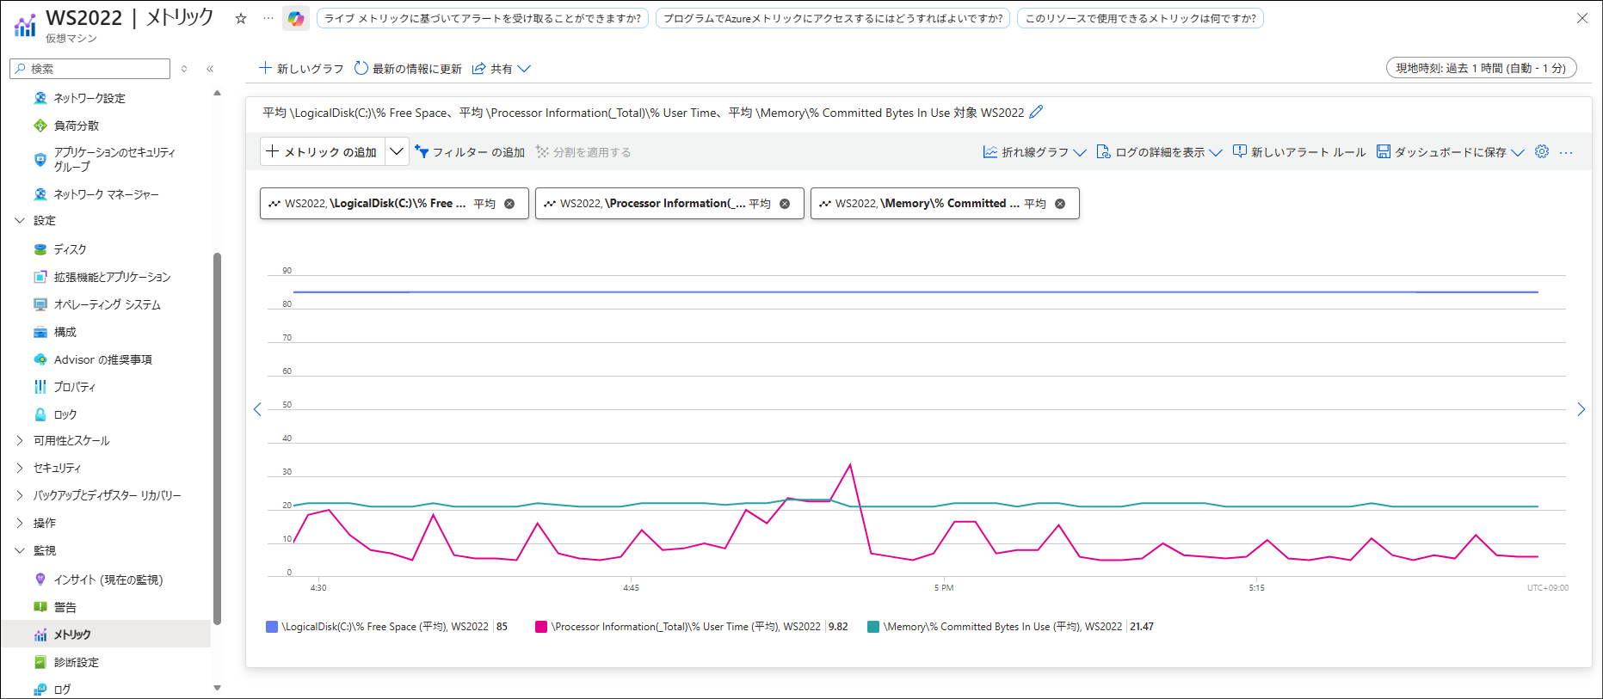Image resolution: width=1603 pixels, height=699 pixels.
Task: Close the metrics blade with X
Action: [x=1582, y=18]
